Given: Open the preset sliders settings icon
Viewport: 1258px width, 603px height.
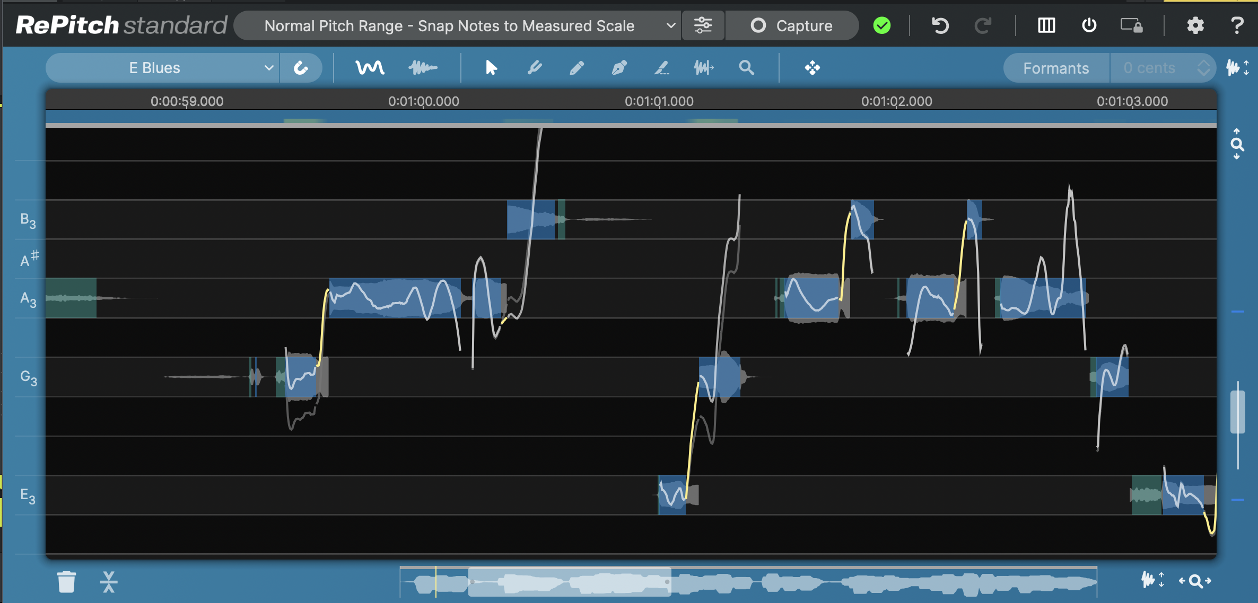Looking at the screenshot, I should tap(703, 25).
